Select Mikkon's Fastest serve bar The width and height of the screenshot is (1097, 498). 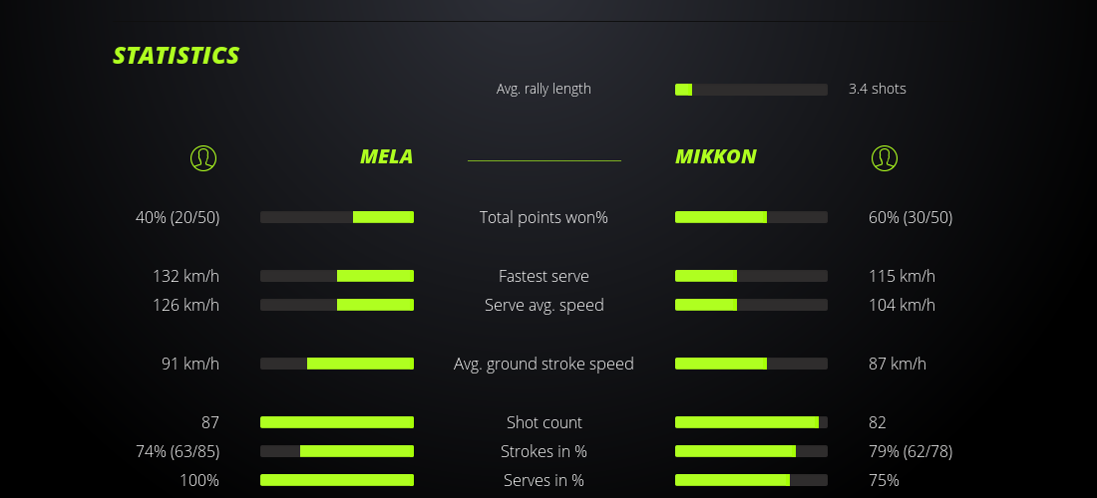tap(751, 276)
